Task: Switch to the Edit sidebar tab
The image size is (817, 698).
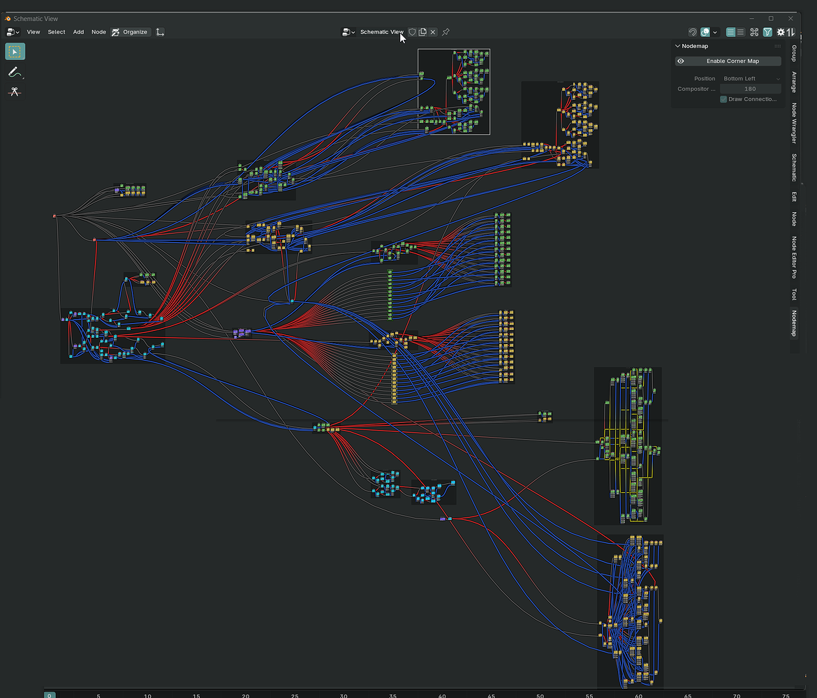Action: coord(794,196)
